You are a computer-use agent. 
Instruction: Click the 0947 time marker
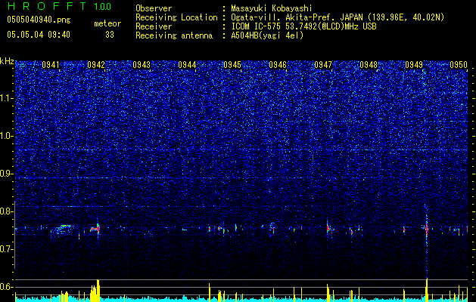click(323, 65)
